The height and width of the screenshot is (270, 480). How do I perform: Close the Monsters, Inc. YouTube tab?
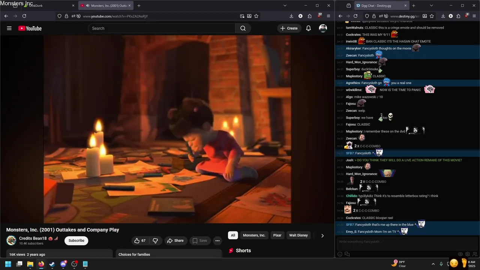point(129,6)
